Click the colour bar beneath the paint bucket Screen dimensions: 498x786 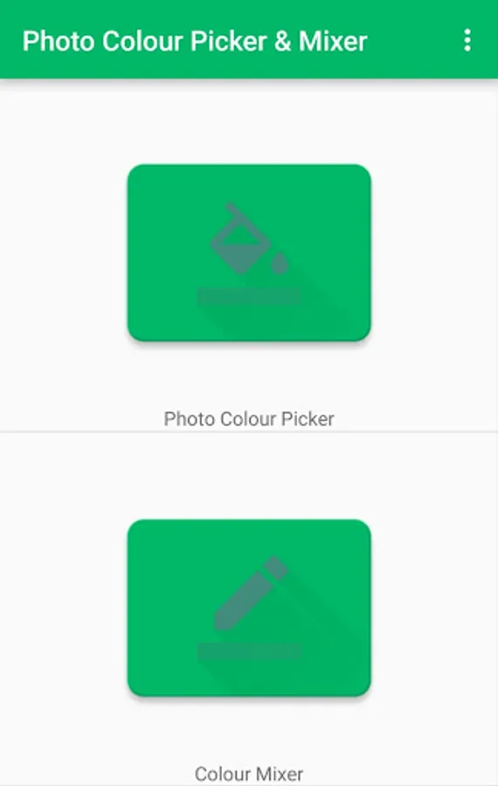click(249, 297)
